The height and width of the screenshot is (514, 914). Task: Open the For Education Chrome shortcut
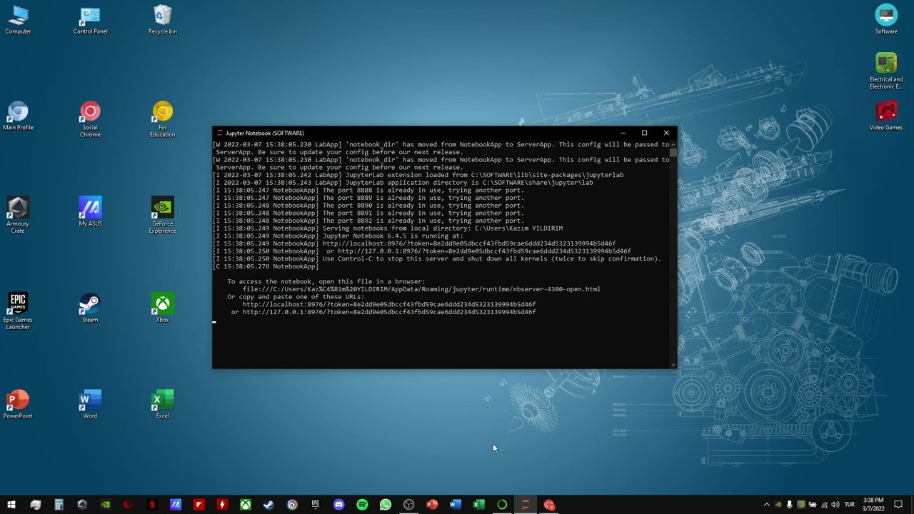coord(162,119)
